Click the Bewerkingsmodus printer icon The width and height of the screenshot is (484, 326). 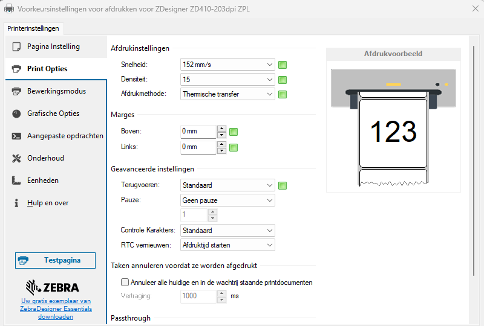pos(16,91)
